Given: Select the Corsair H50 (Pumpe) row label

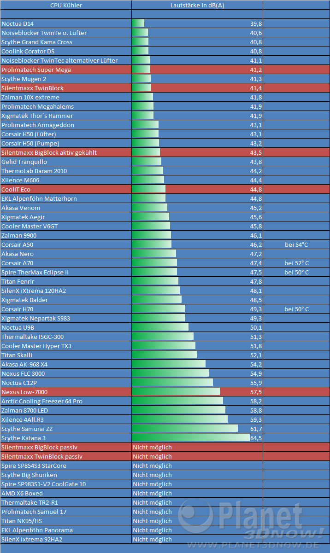Looking at the screenshot, I should (30, 143).
